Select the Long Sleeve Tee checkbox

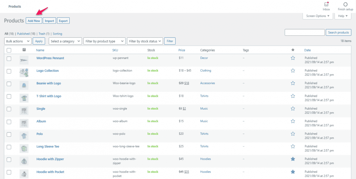(x=9, y=147)
